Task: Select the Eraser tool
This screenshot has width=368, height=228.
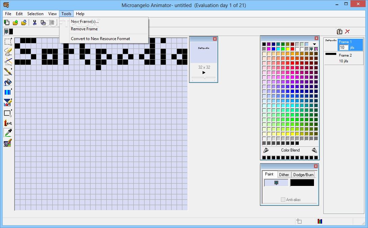Action: pos(8,102)
